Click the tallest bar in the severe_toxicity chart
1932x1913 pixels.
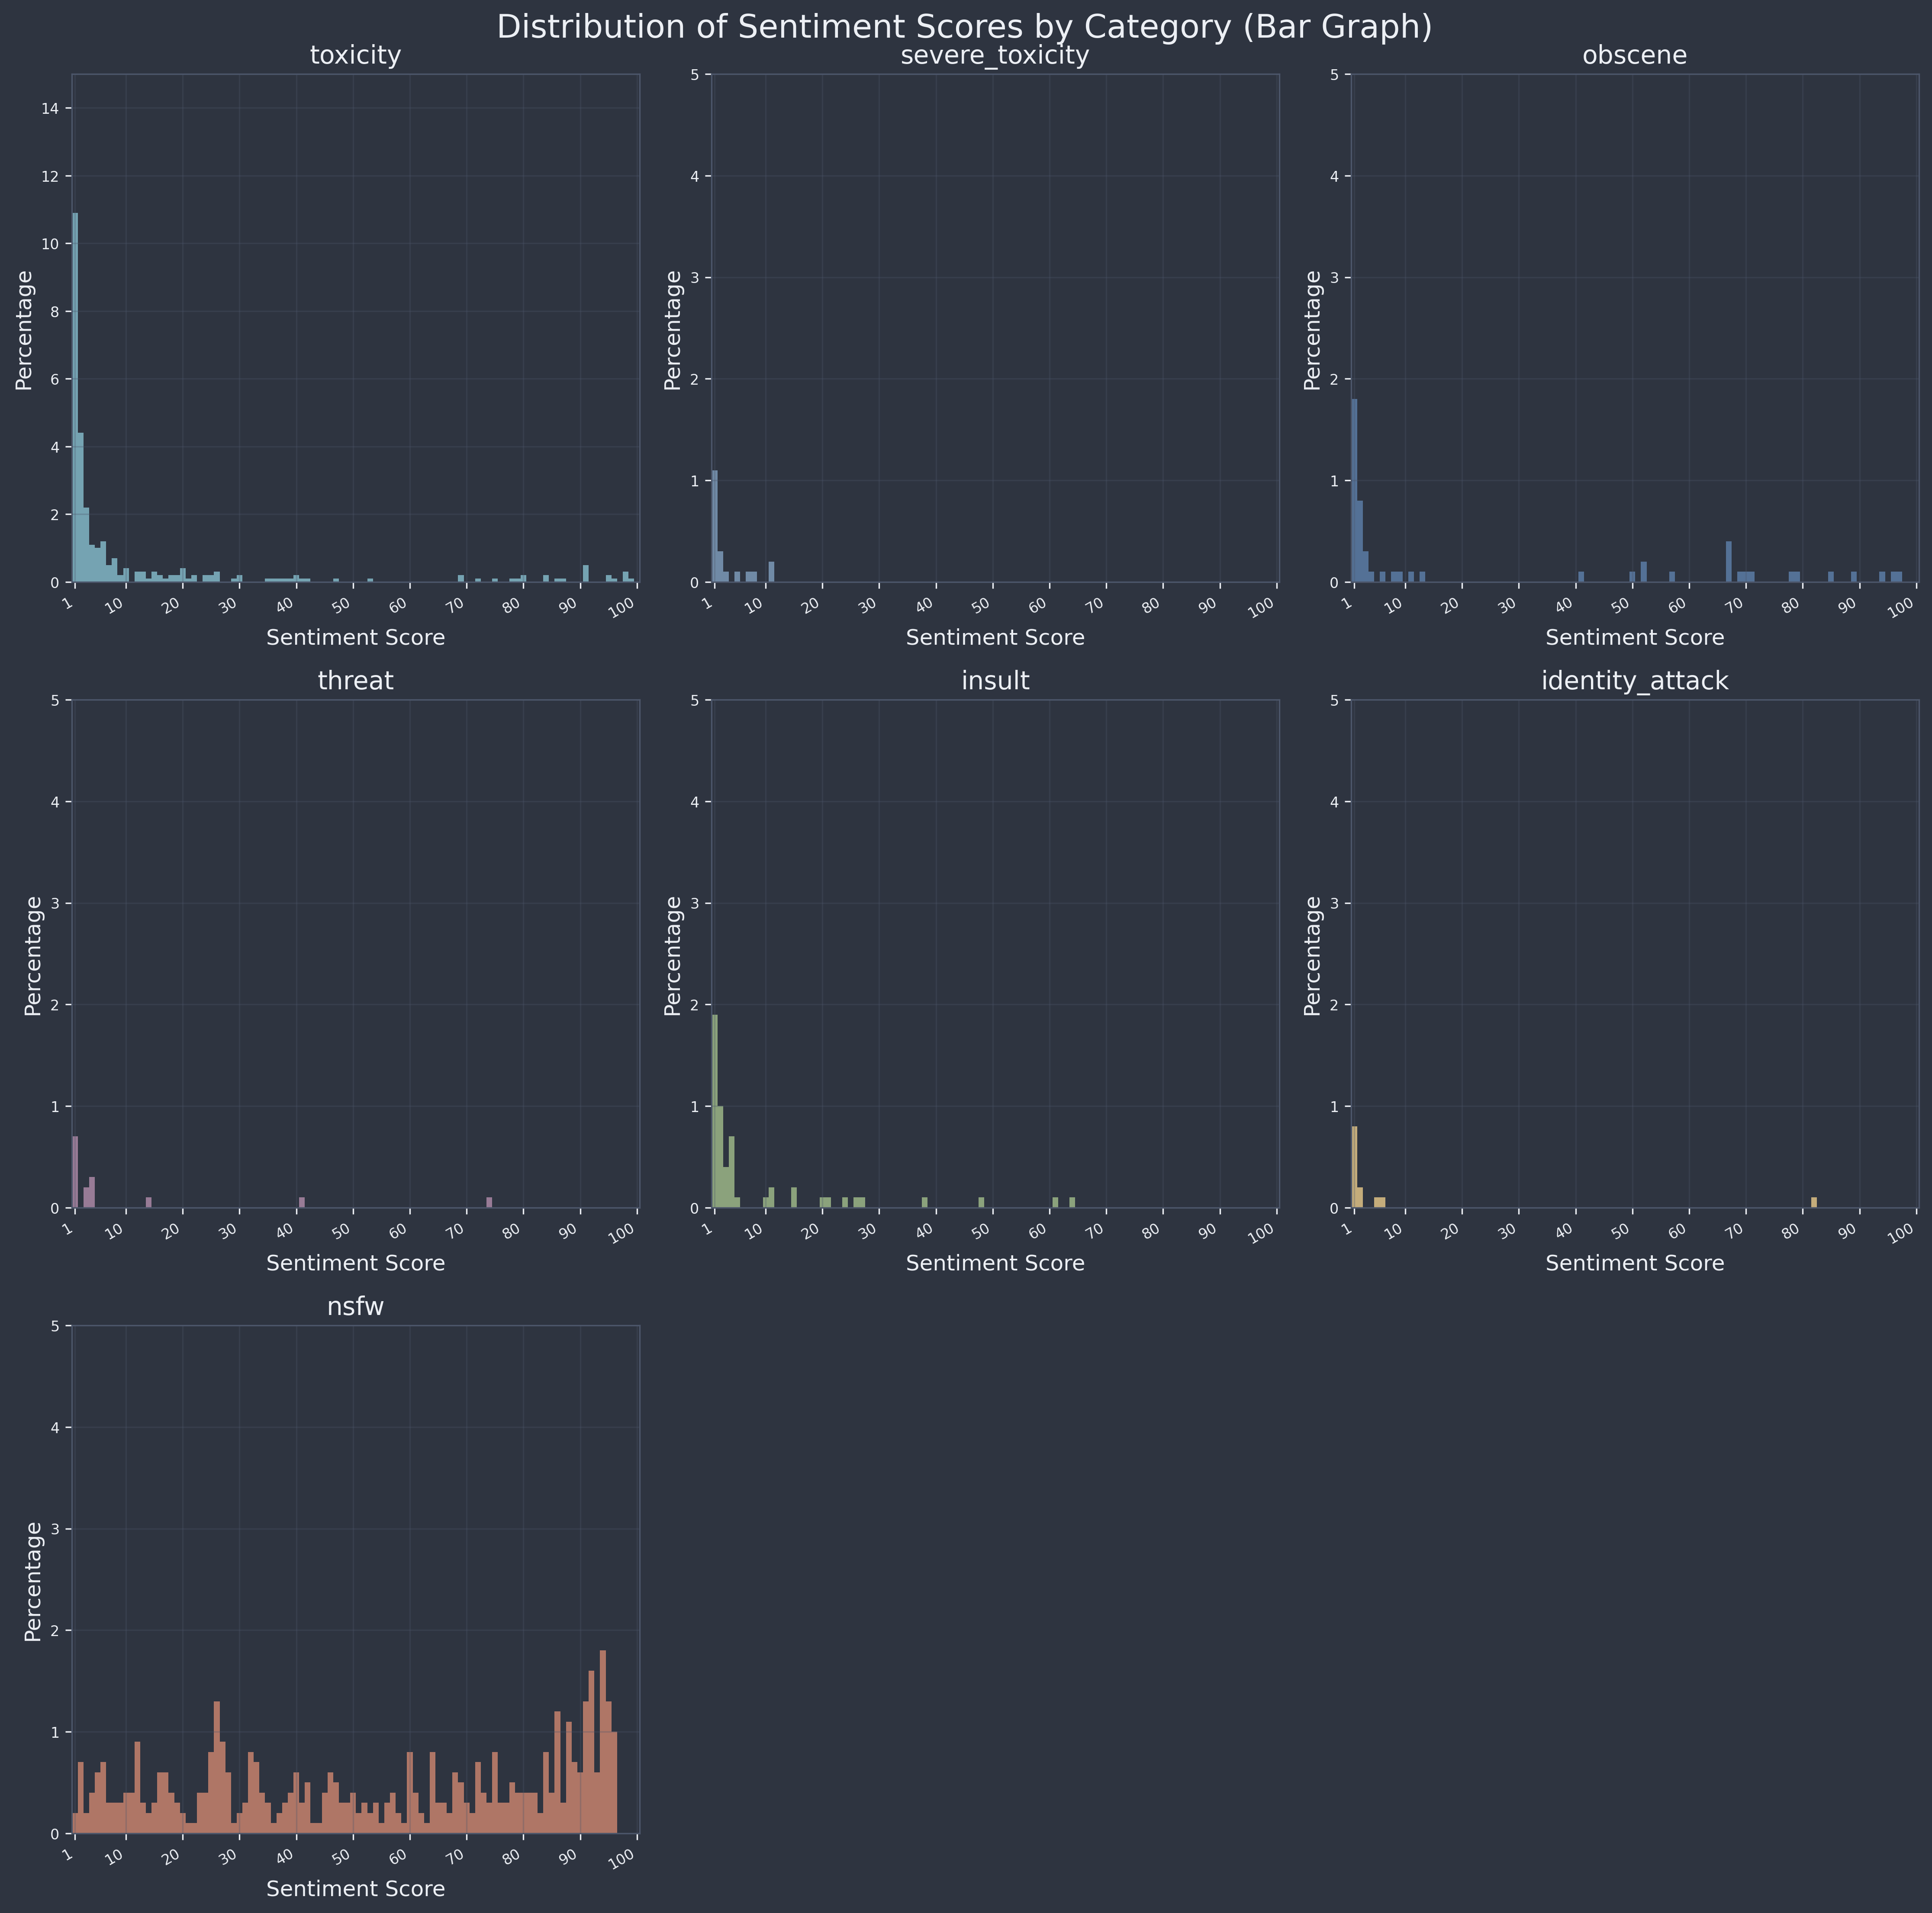pos(715,526)
